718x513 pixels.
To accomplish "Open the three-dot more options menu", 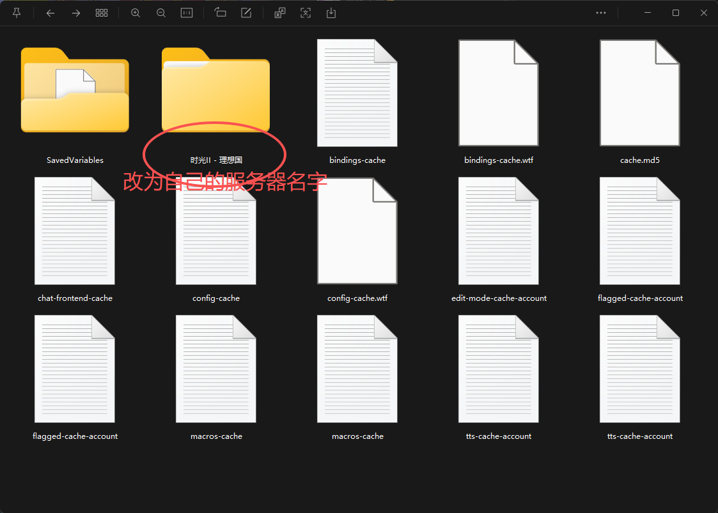I will tap(600, 13).
